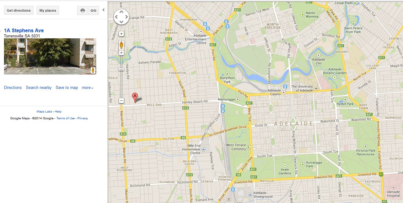Click the print icon button
403x203 pixels.
point(83,10)
